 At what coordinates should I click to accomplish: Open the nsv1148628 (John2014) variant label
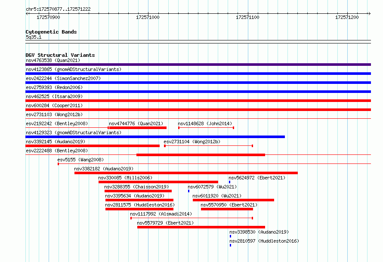(205, 123)
